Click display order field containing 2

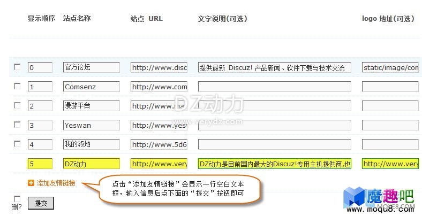pos(40,106)
